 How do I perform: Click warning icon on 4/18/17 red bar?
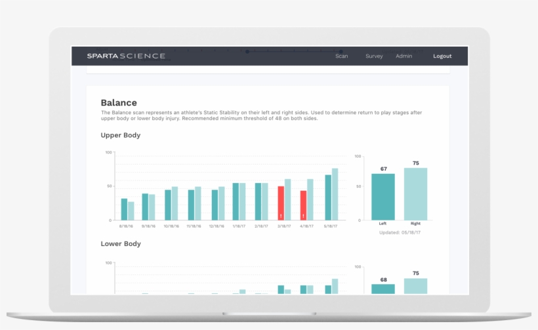pos(303,216)
